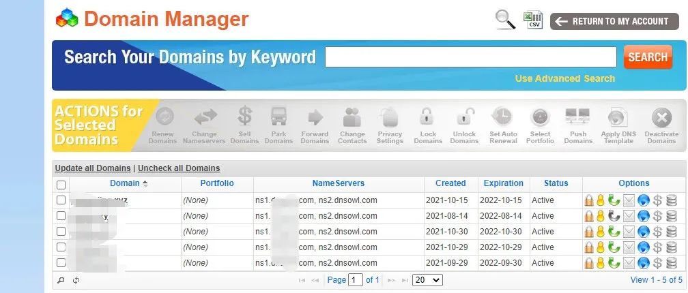Toggle the select-all checkbox in table header
The image size is (688, 293).
[x=61, y=185]
